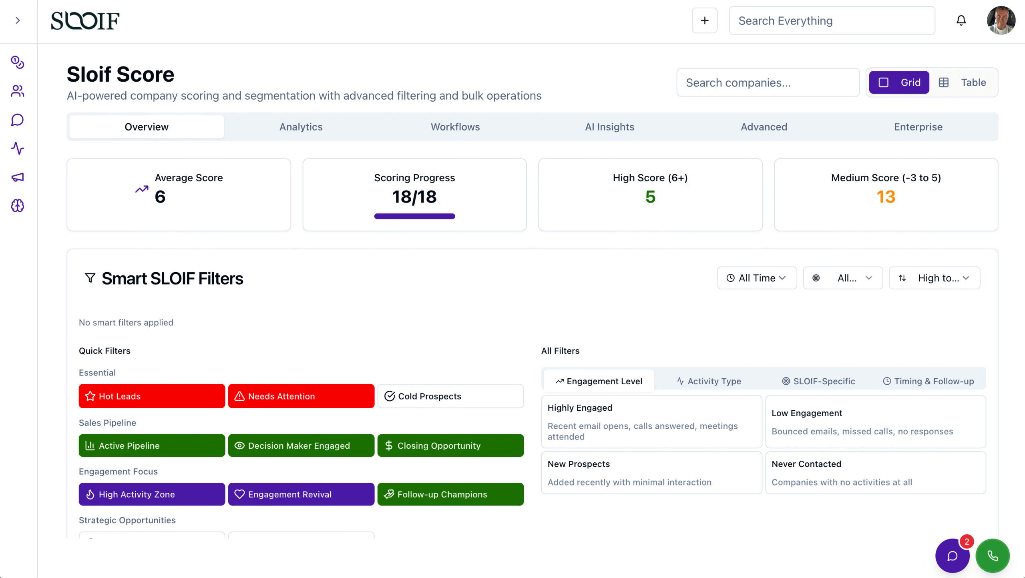1025x578 pixels.
Task: Open the contacts people icon in sidebar
Action: click(18, 91)
